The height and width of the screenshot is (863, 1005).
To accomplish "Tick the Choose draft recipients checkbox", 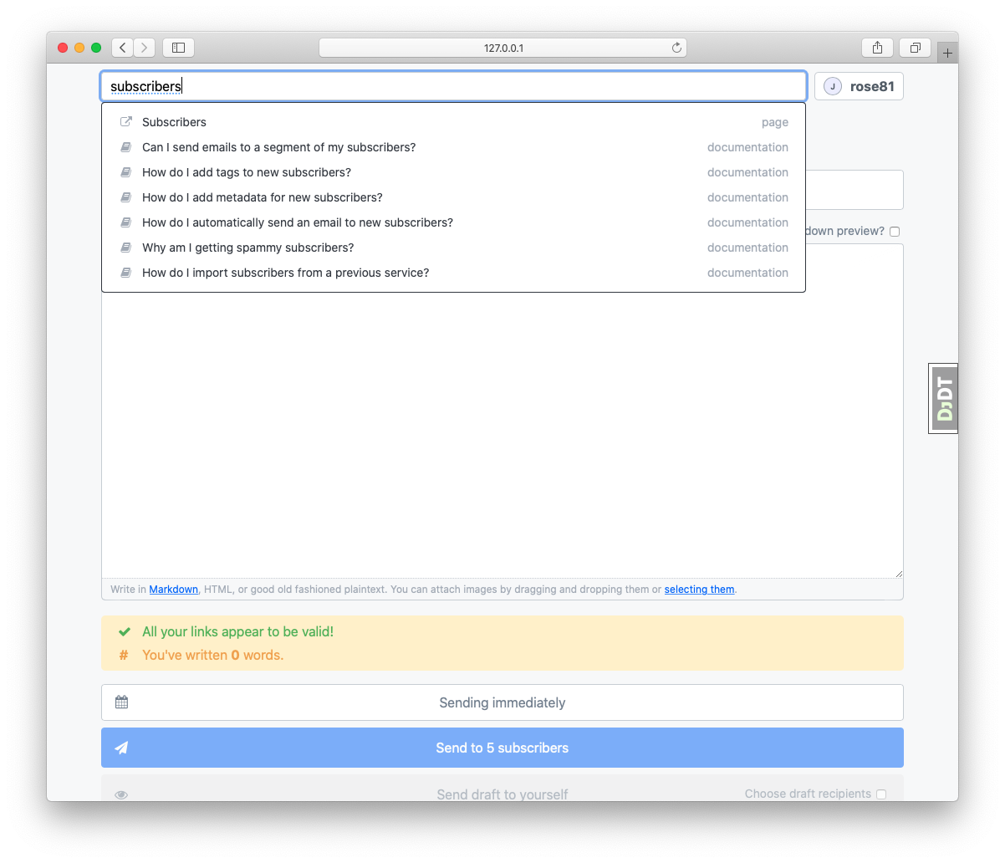I will pos(881,794).
